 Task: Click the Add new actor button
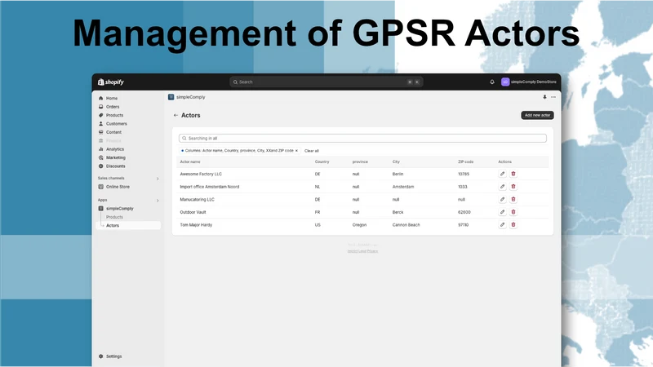[x=537, y=115]
